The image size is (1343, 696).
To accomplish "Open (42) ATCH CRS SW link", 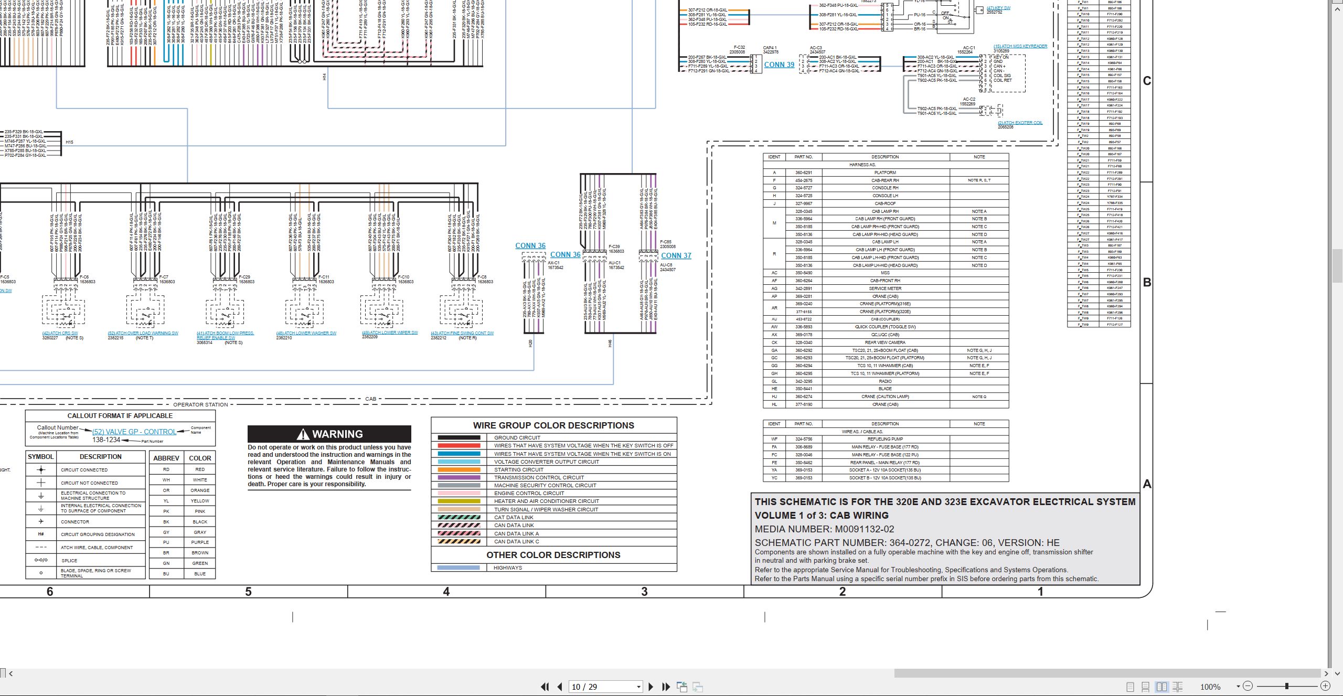I will click(60, 333).
